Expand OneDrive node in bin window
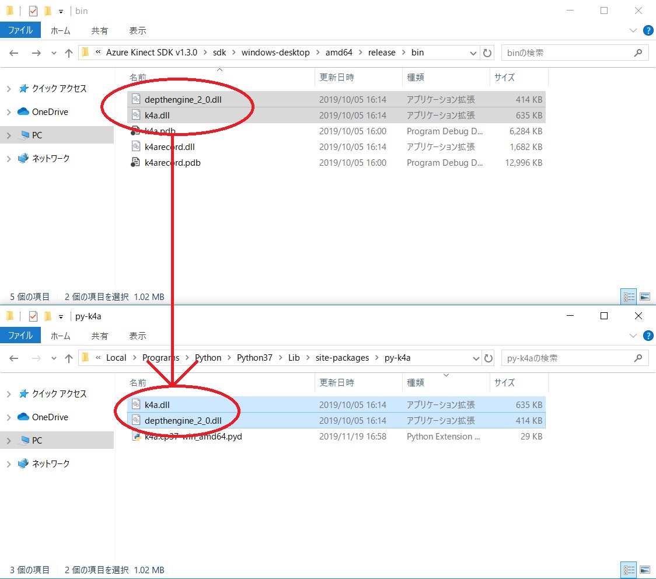The width and height of the screenshot is (656, 579). (x=9, y=112)
